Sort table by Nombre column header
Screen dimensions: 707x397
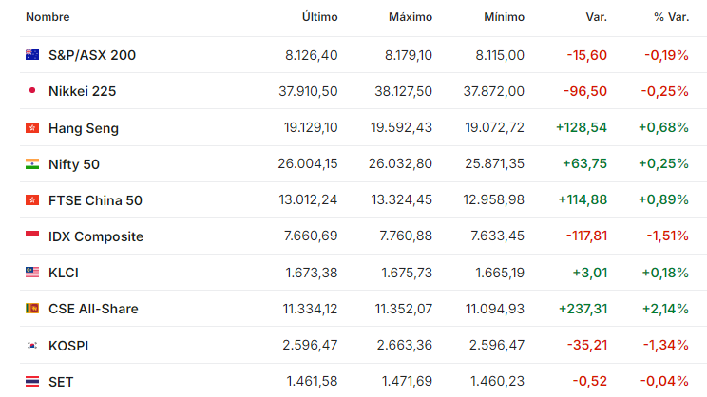pos(48,17)
